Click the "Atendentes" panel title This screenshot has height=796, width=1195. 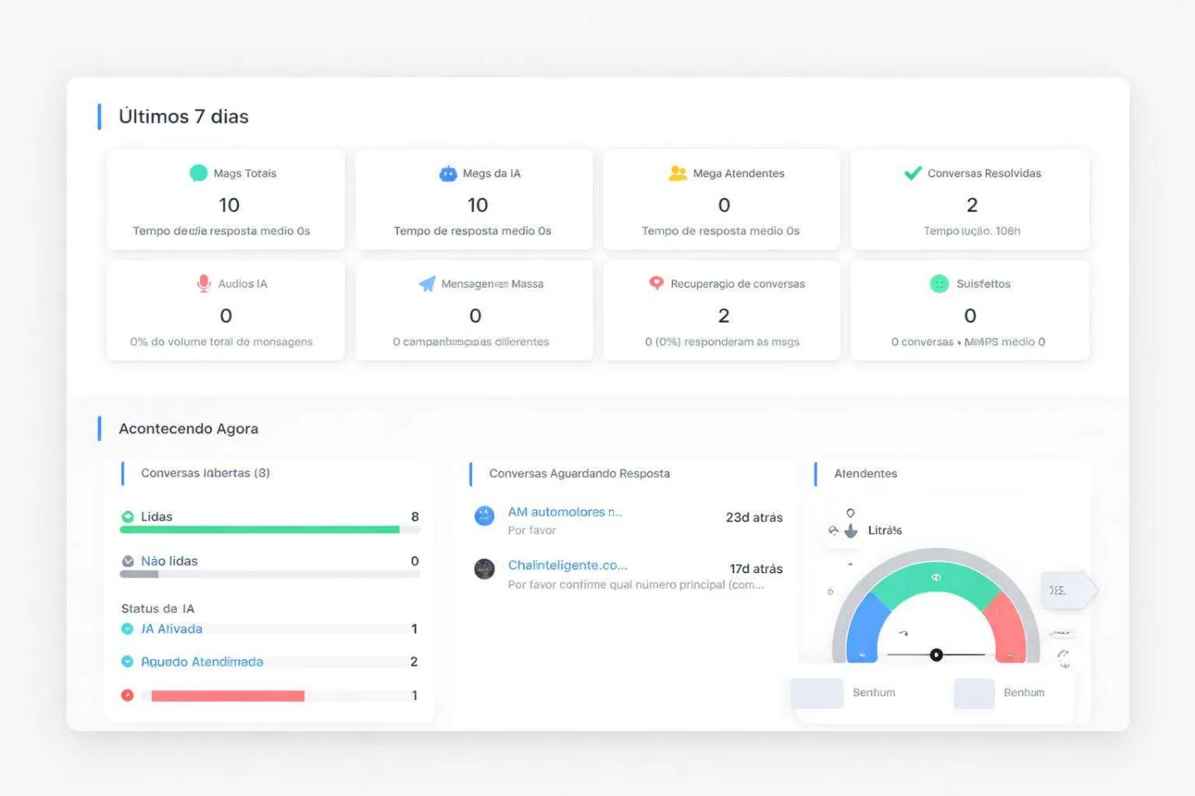pyautogui.click(x=866, y=473)
